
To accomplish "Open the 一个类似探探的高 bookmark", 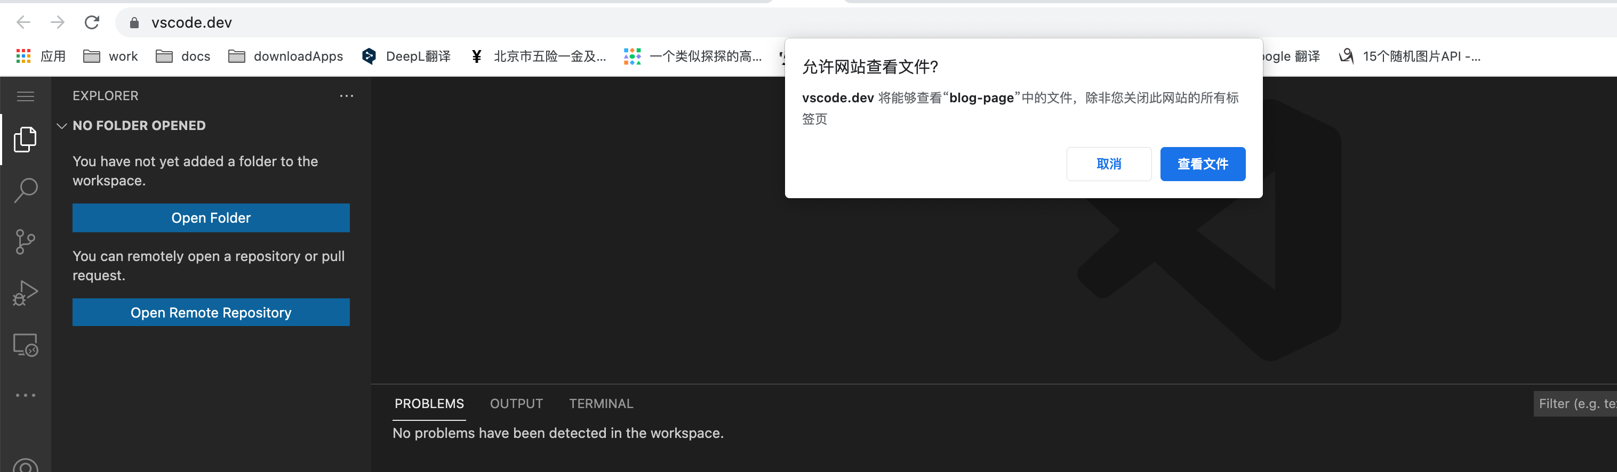I will tap(693, 56).
